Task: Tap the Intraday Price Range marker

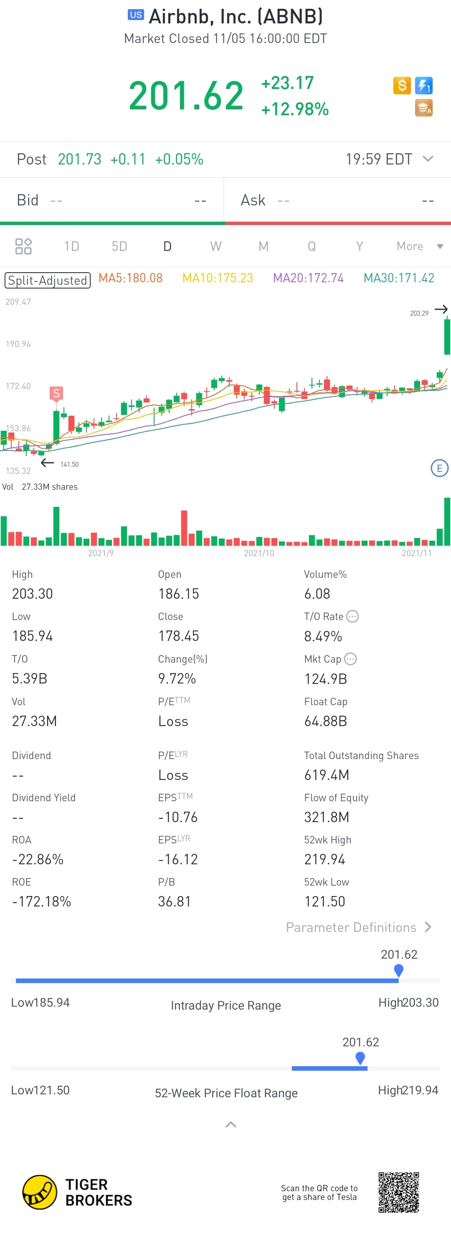Action: (398, 970)
